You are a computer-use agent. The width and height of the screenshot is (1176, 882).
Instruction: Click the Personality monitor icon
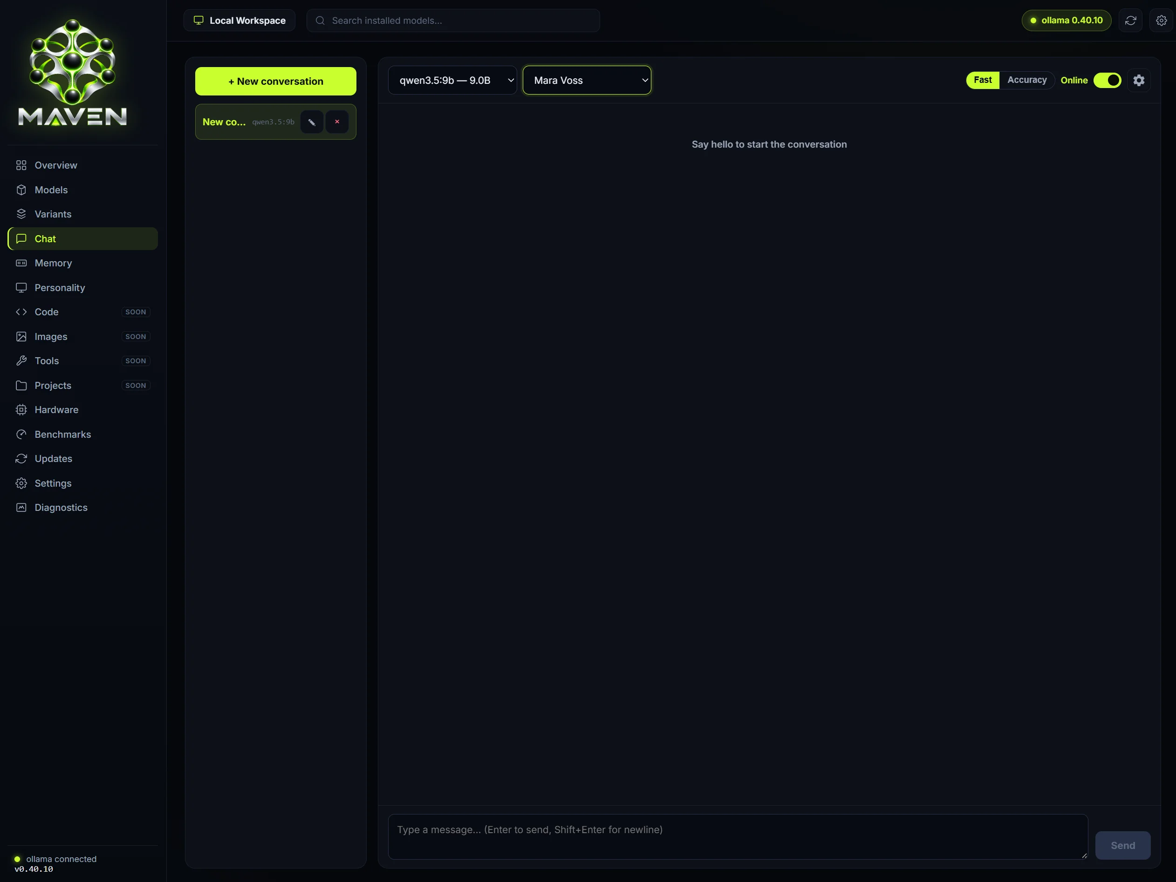[21, 287]
